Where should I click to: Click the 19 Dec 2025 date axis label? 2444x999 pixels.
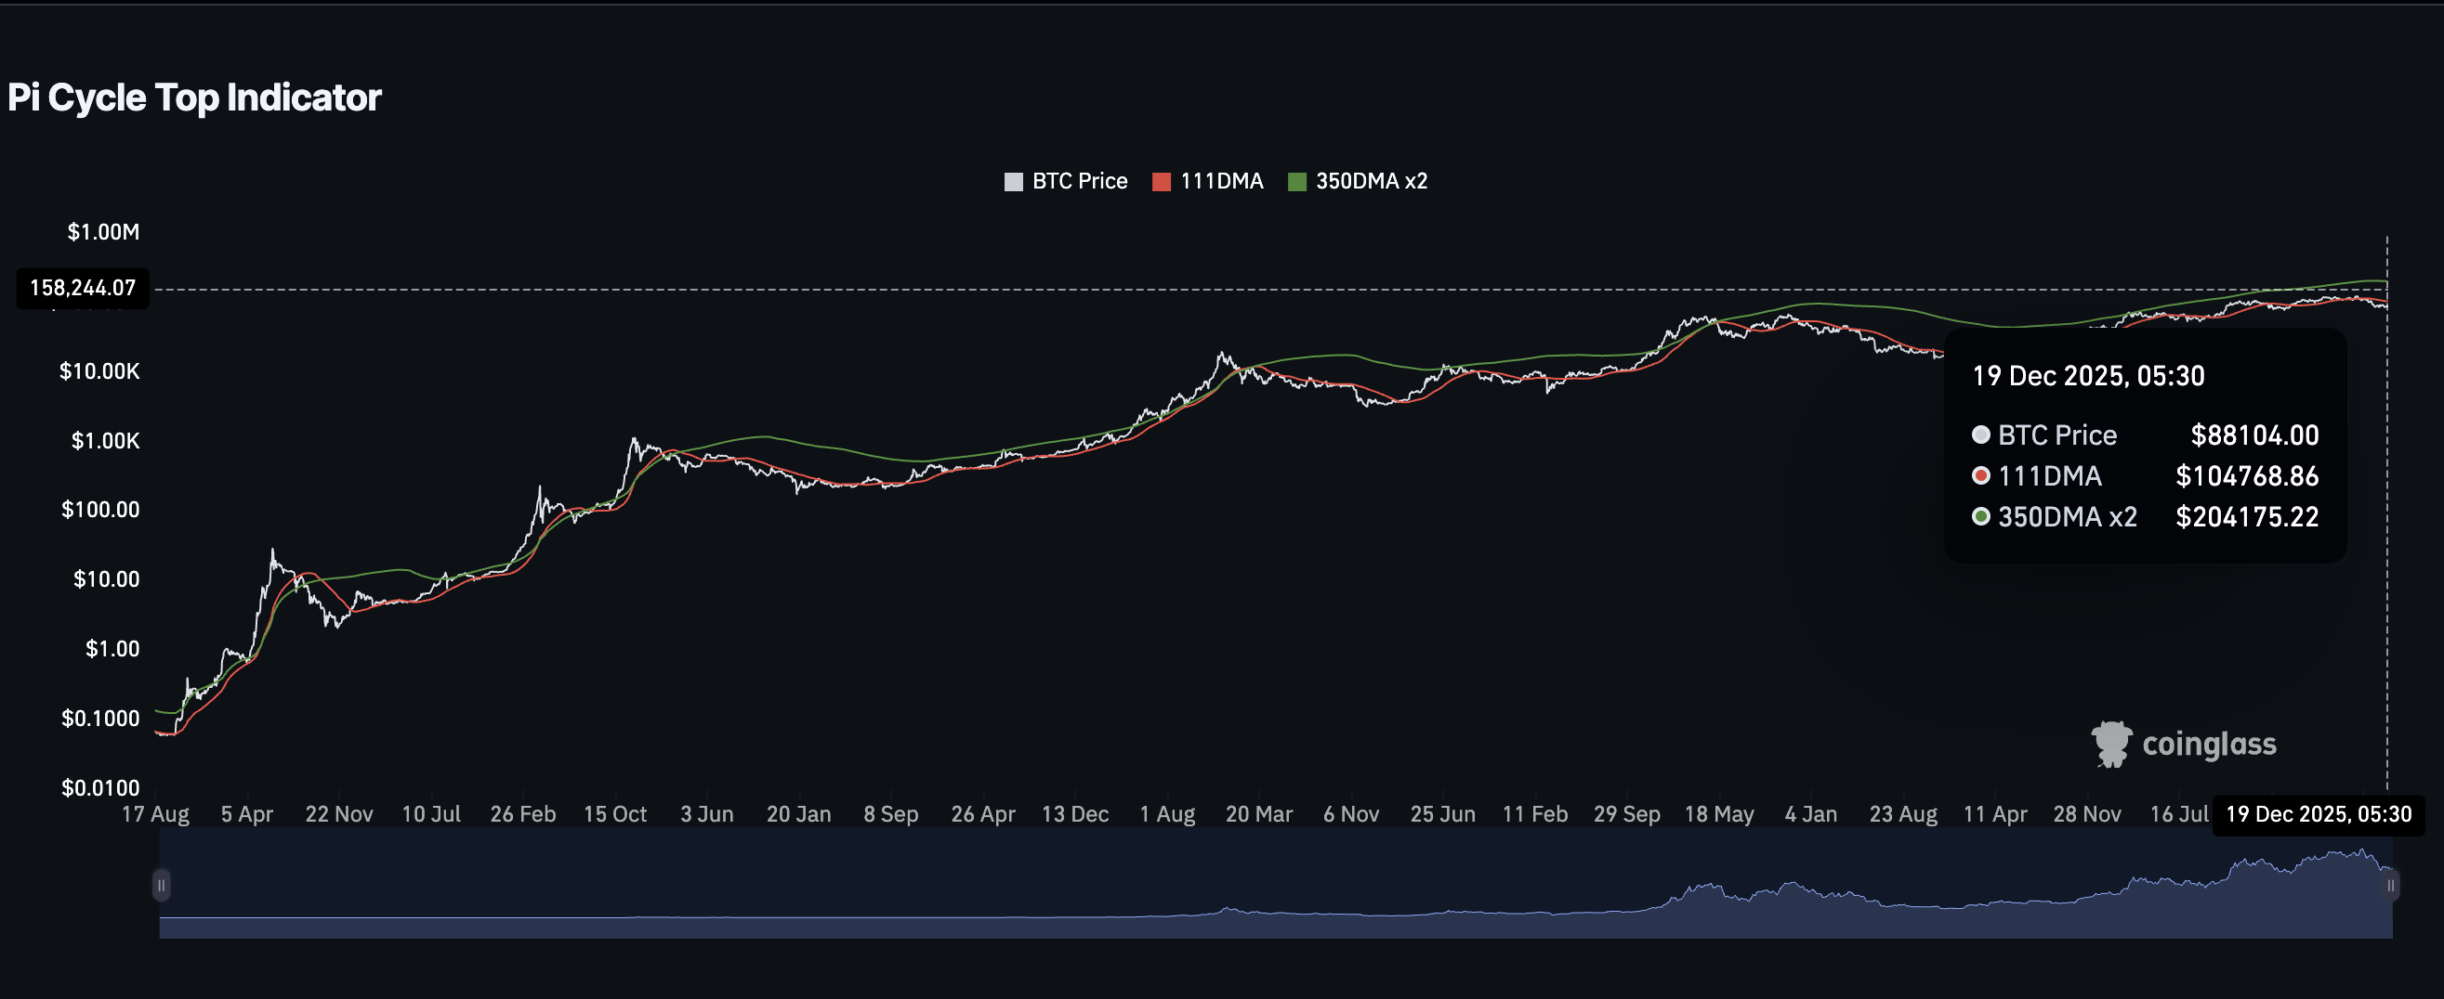point(2318,814)
